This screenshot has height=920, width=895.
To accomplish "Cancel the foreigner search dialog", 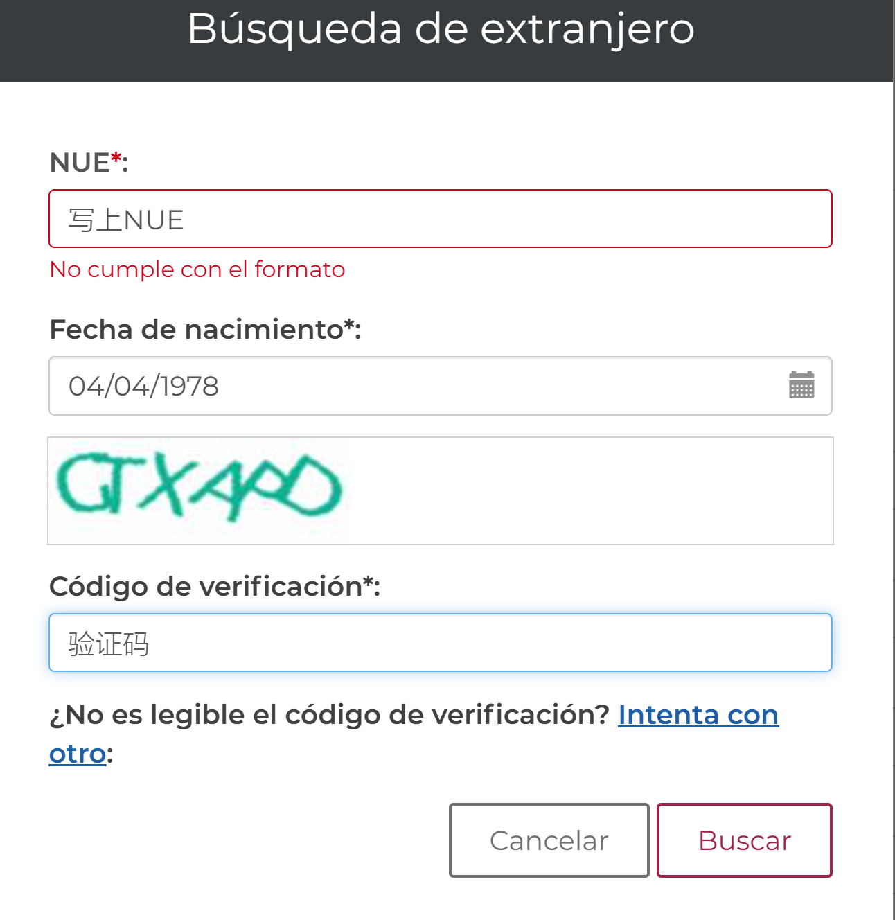I will click(549, 840).
